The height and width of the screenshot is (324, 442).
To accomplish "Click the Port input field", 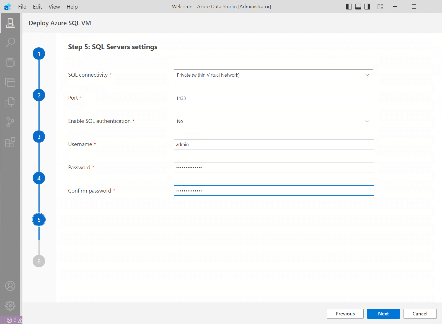I will pos(273,98).
